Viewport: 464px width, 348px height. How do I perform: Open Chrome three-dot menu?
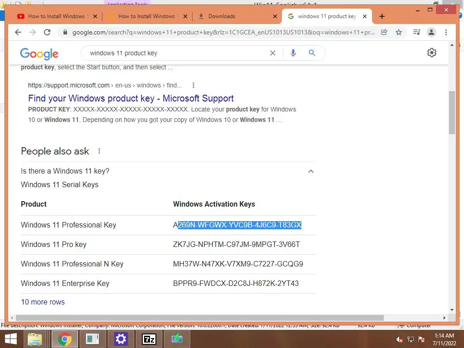[446, 32]
